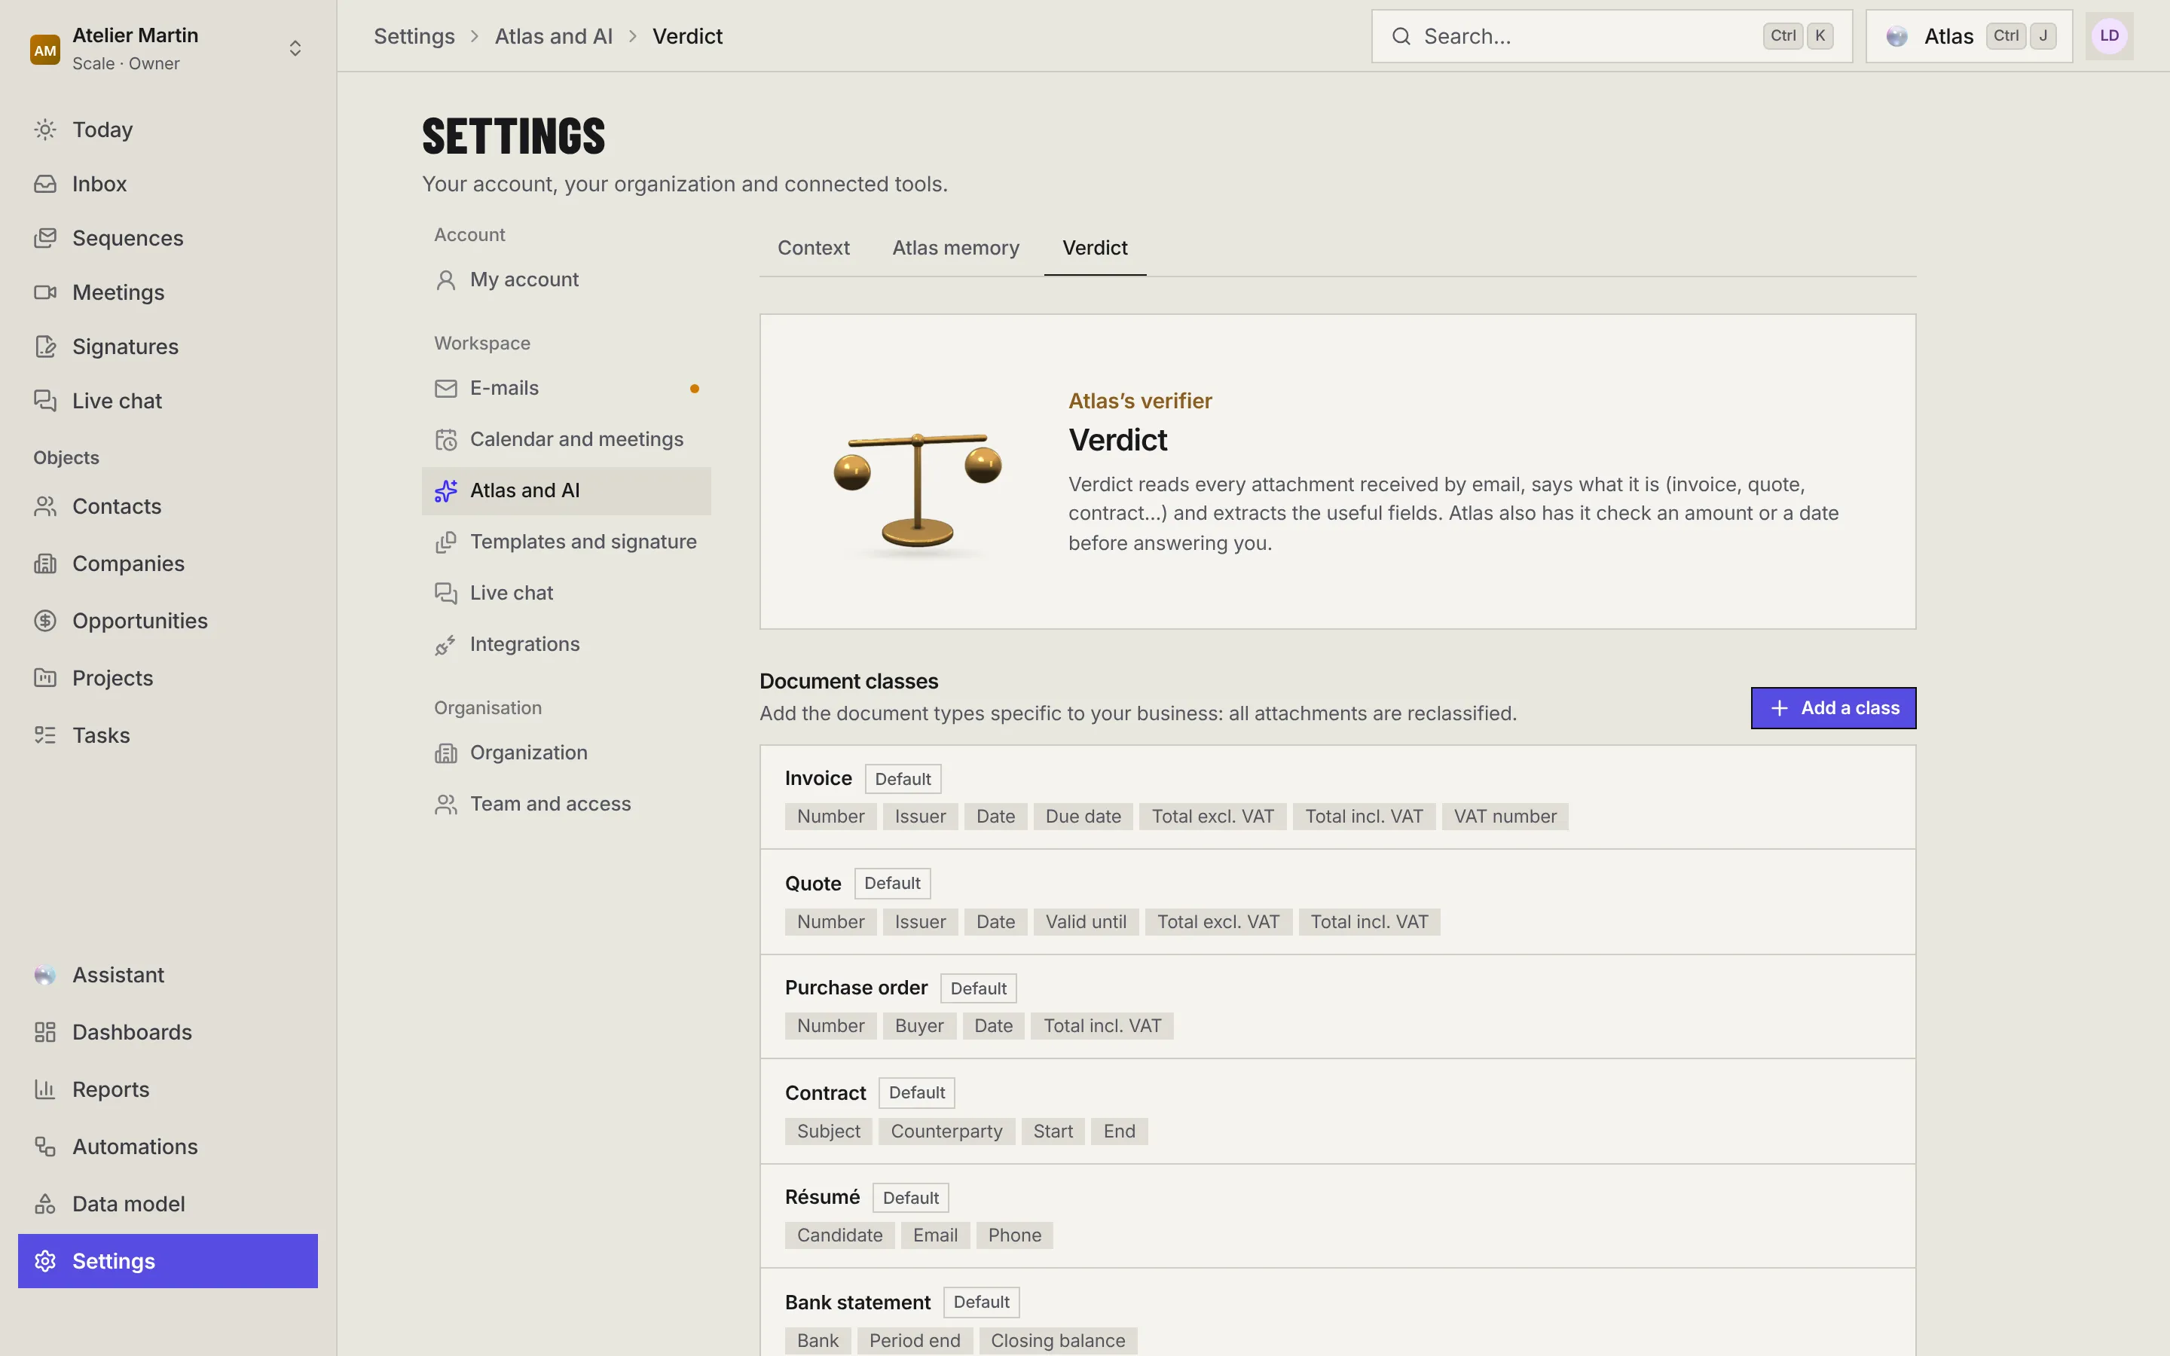Viewport: 2170px width, 1356px height.
Task: Click the Closing balance tag
Action: 1058,1341
